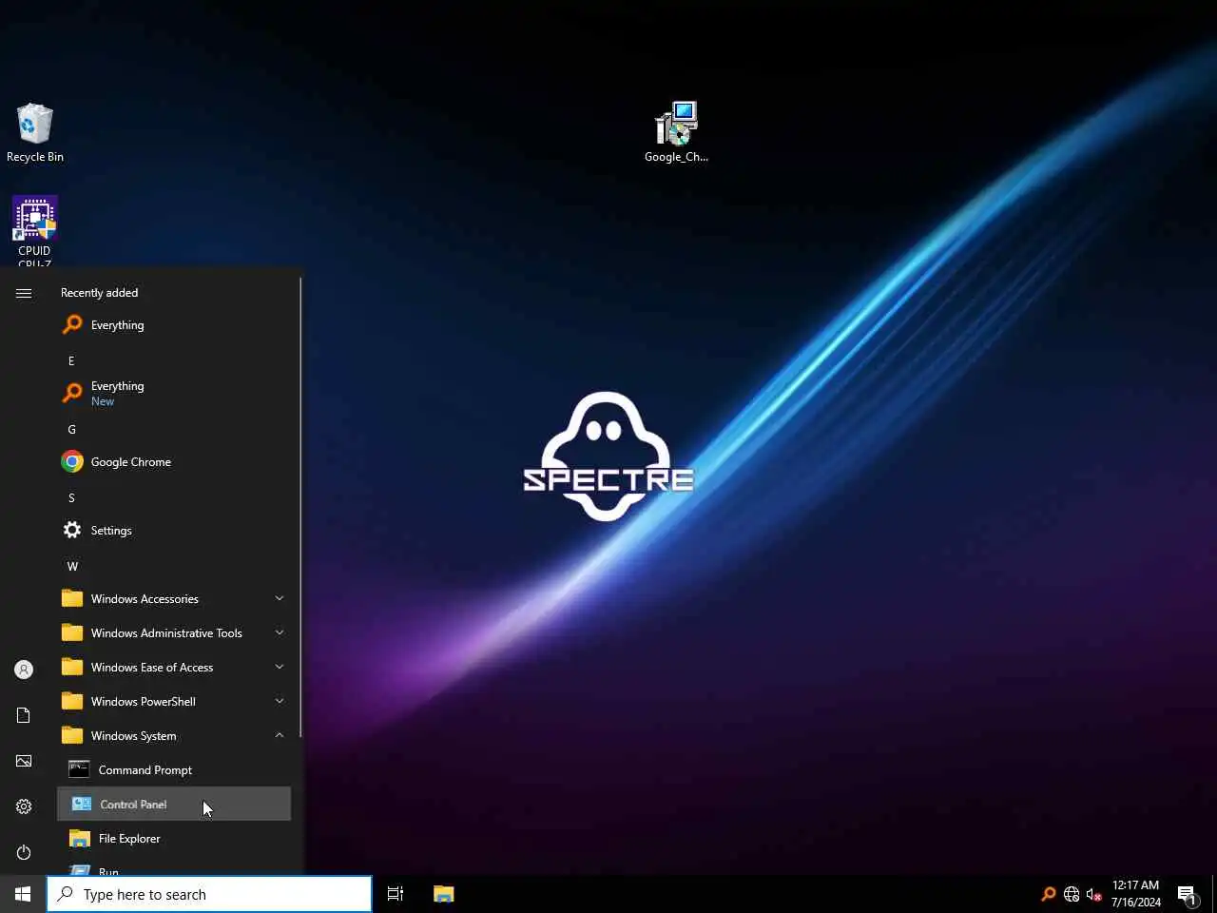Open the Recycle Bin desktop icon
Image resolution: width=1217 pixels, height=913 pixels.
pos(35,133)
